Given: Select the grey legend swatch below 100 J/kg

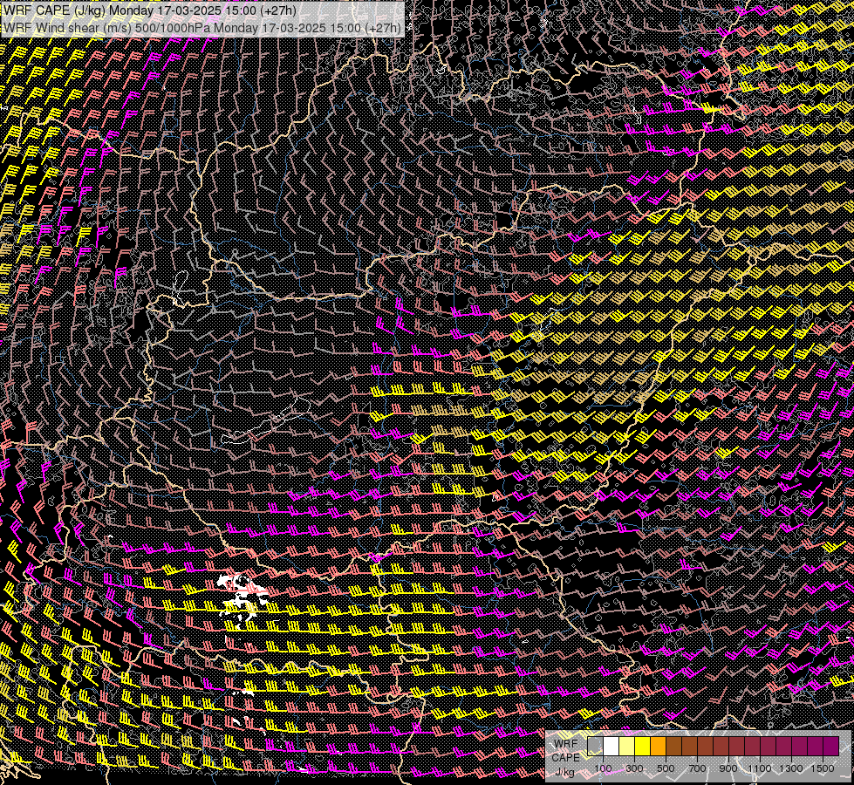Looking at the screenshot, I should pos(595,747).
